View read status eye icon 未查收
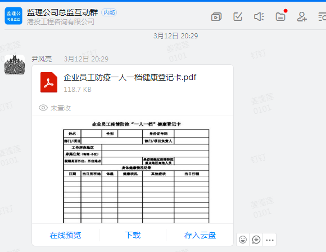Screen dimensions: 326x252 click(x=43, y=108)
